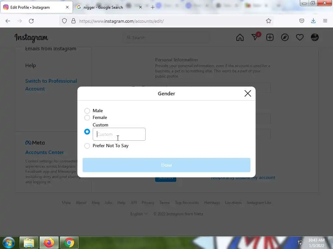Open footer About link
Image resolution: width=333 pixels, height=249 pixels.
tap(81, 203)
